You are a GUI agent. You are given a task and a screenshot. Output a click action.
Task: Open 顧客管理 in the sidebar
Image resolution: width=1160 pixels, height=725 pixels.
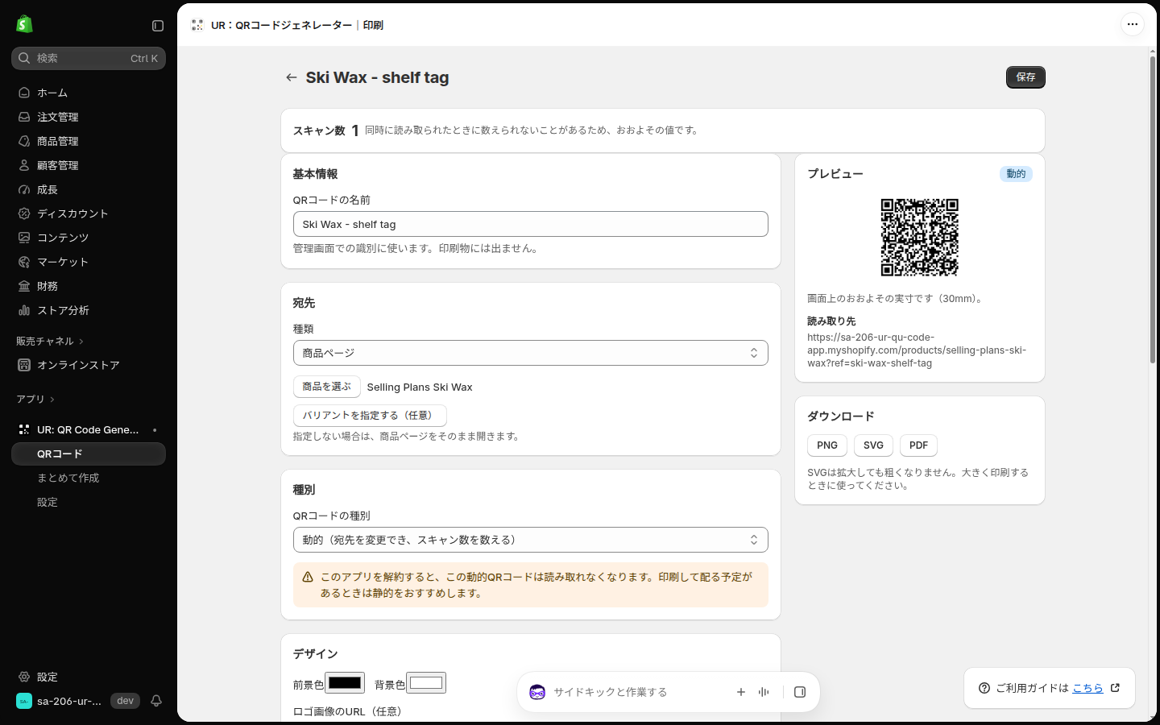[89, 165]
